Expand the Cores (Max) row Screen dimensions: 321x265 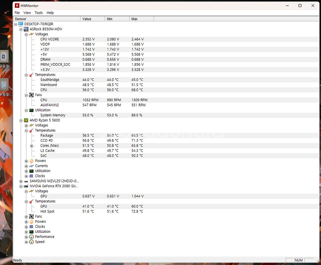click(x=31, y=146)
